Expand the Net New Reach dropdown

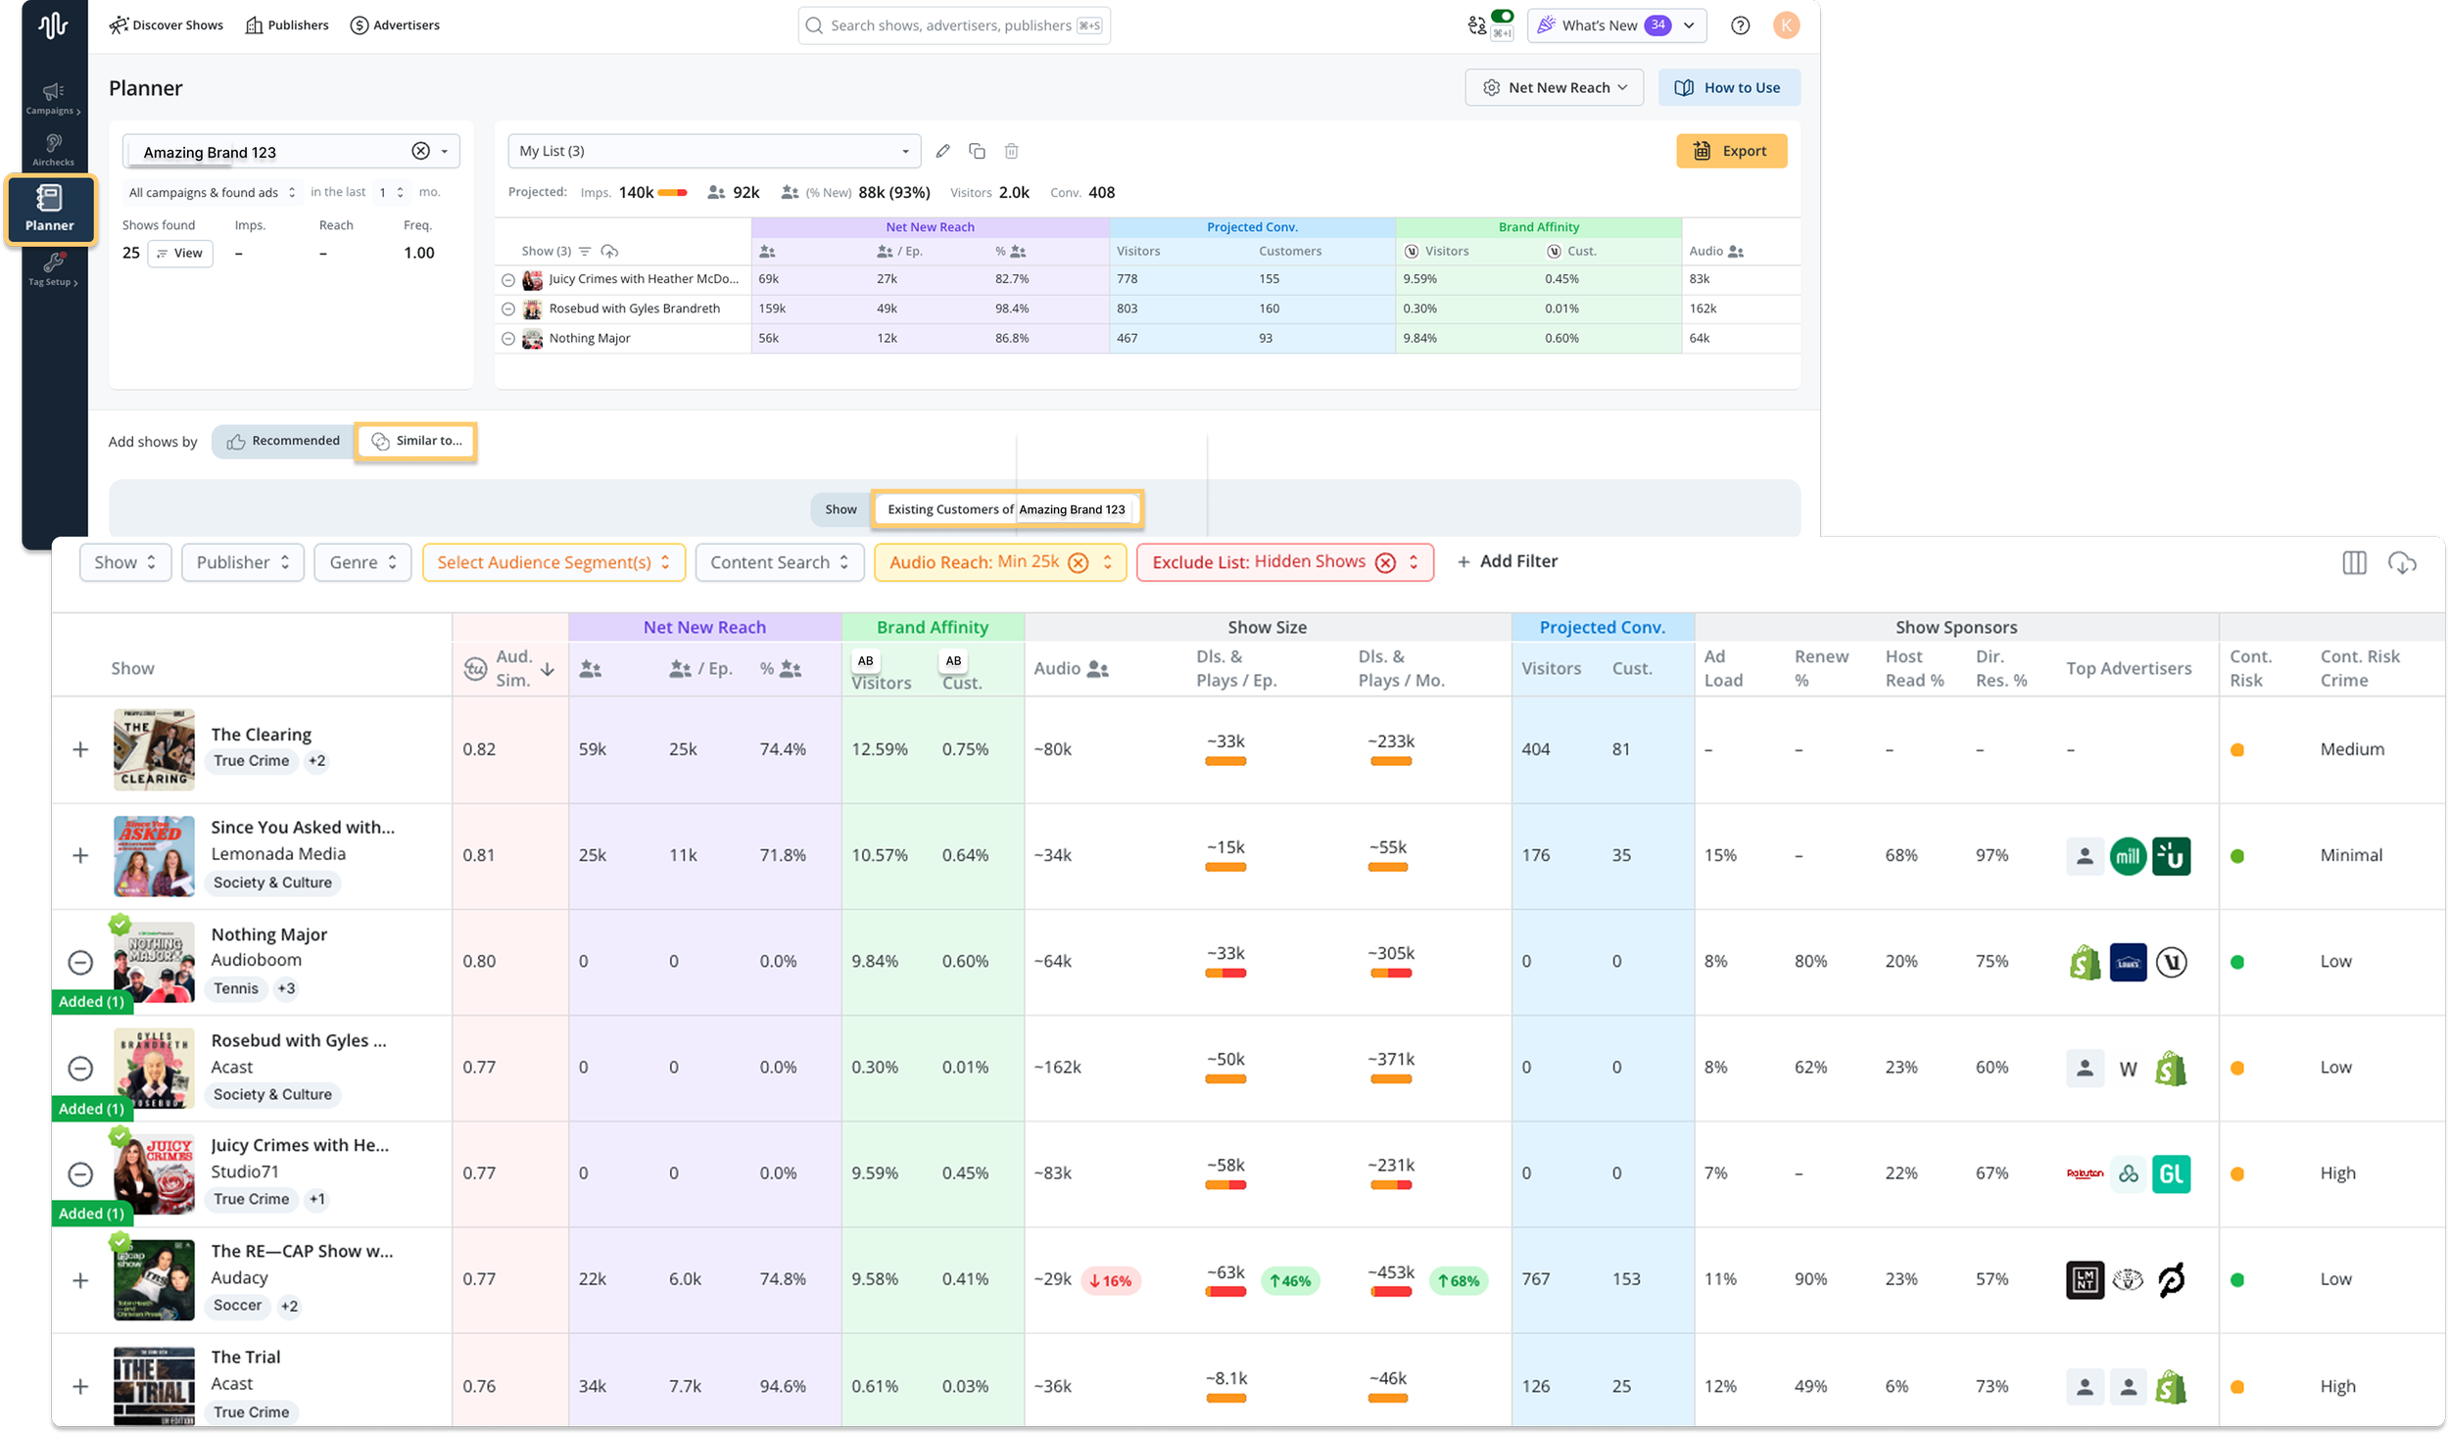[x=1554, y=87]
